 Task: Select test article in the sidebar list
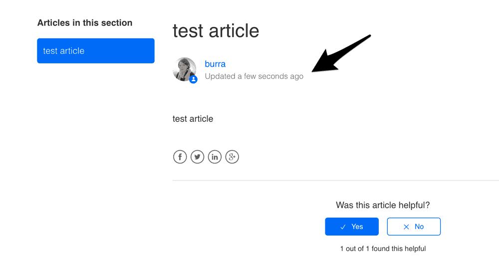point(96,51)
